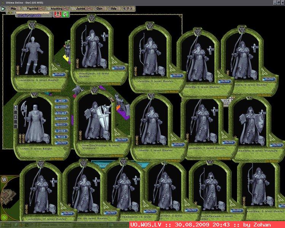The height and width of the screenshot is (228, 285).
Task: Open STATUS on the Ekers paperdoll
Action: (x=269, y=79)
